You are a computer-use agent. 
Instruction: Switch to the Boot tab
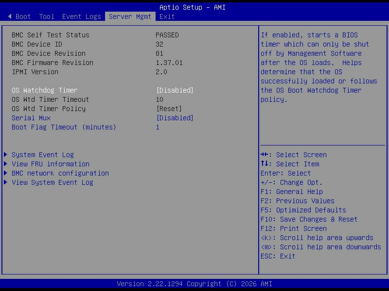23,16
